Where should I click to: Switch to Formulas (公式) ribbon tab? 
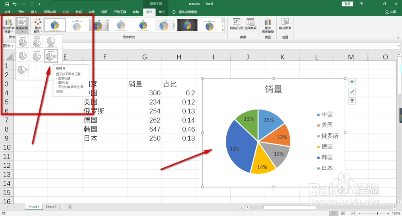66,12
